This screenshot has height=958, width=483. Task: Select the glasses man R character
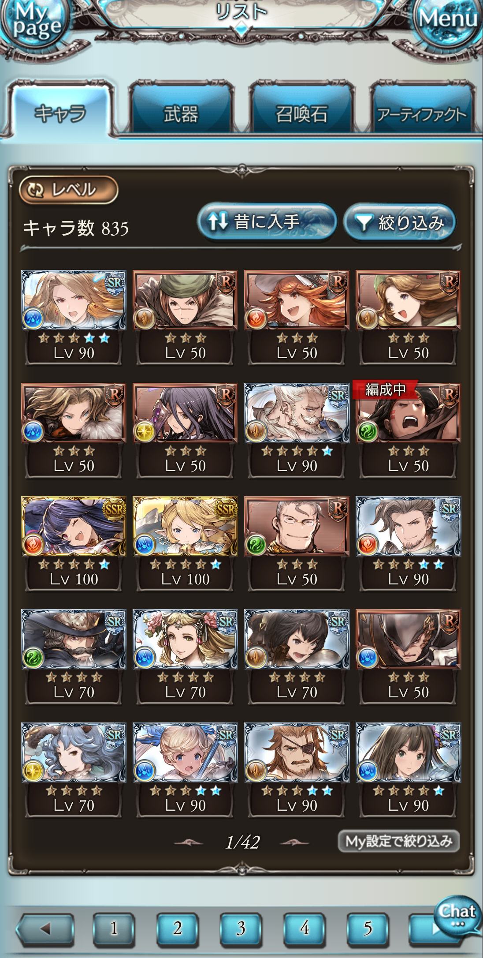tap(297, 543)
